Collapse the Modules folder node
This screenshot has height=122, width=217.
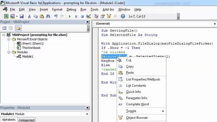point(9,52)
